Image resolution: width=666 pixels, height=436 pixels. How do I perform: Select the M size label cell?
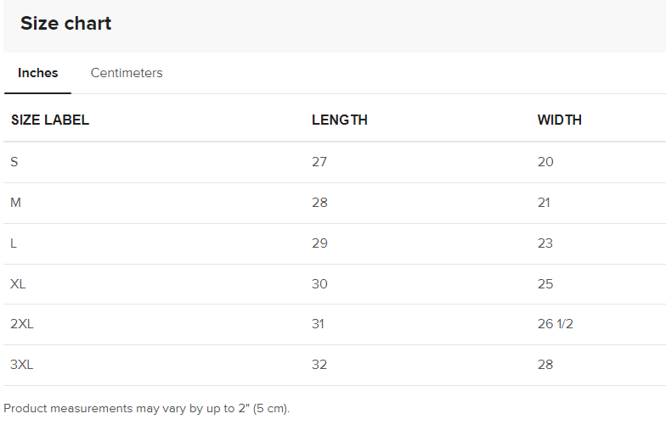coord(15,202)
